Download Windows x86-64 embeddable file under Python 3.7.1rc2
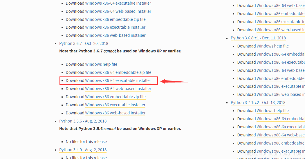This screenshot has width=305, height=159. tap(281, 119)
